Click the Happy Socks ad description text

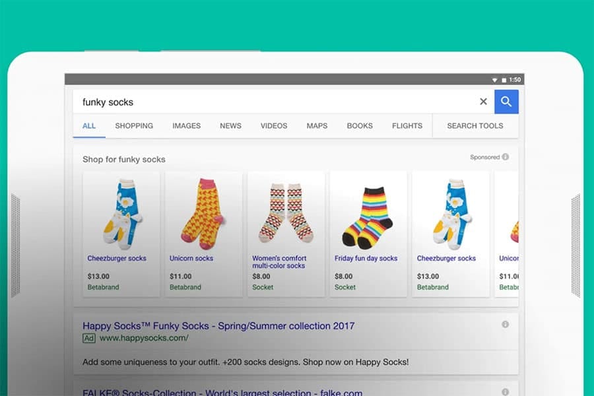click(x=246, y=362)
